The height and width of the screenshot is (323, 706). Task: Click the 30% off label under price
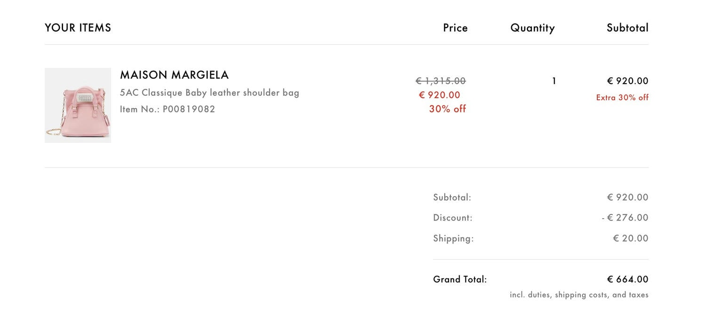click(447, 109)
